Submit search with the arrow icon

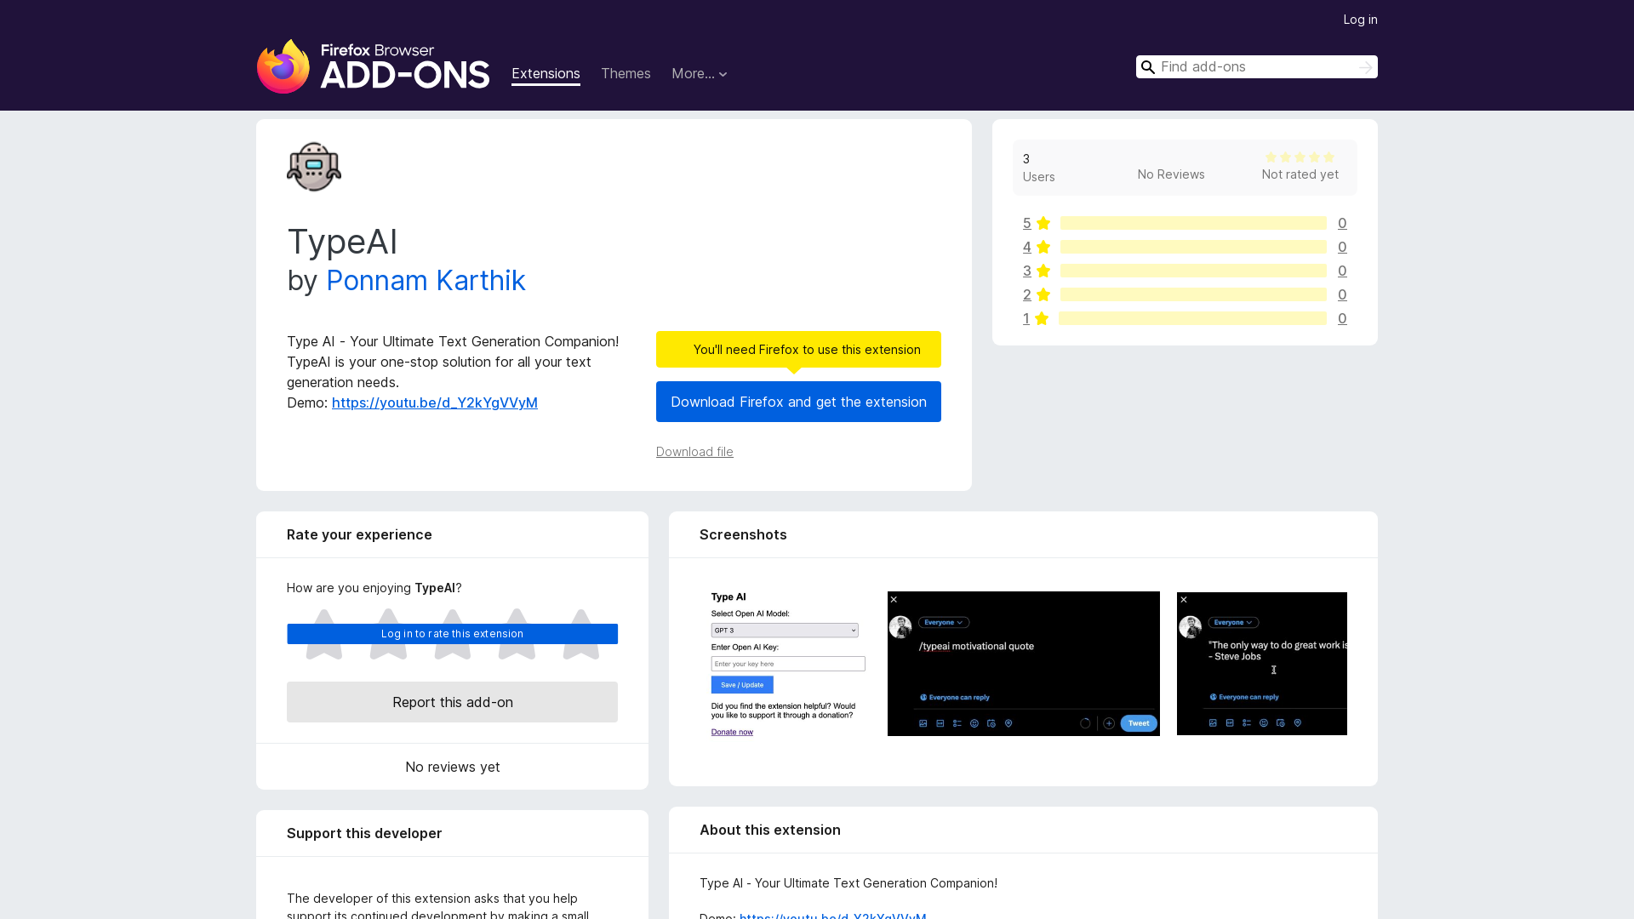coord(1365,67)
